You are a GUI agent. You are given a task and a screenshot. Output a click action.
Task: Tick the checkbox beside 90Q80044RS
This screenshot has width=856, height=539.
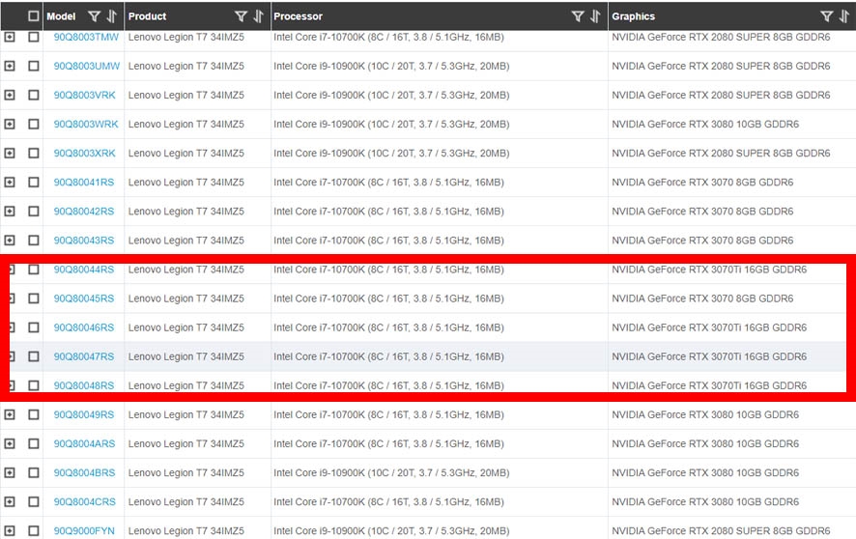[x=33, y=269]
